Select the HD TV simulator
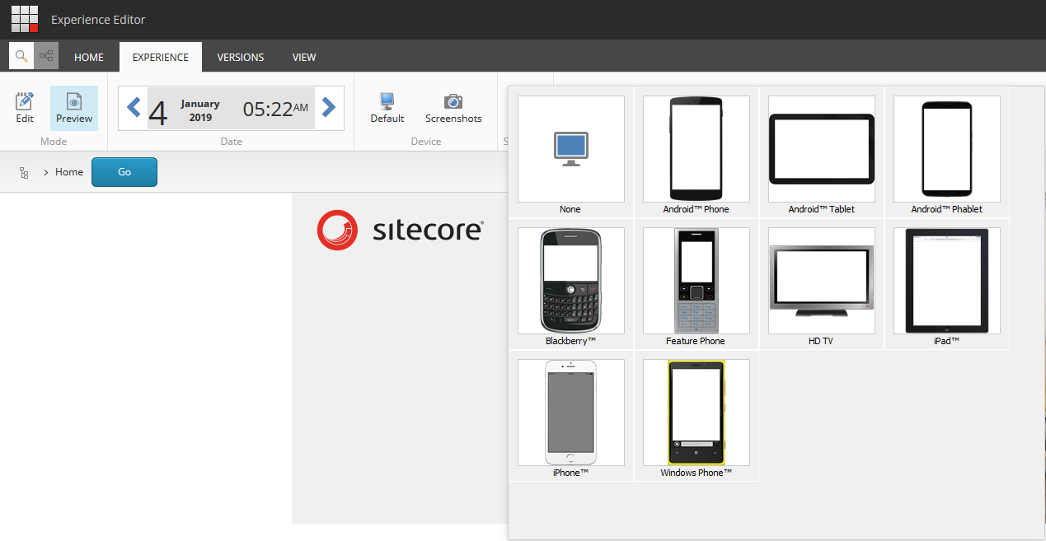The image size is (1046, 541). pyautogui.click(x=822, y=284)
